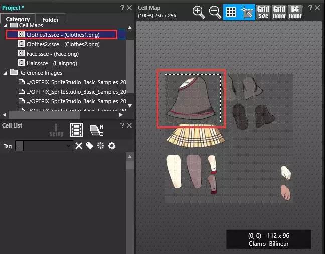325x254 pixels.
Task: Switch to the Folder tab
Action: (x=50, y=20)
